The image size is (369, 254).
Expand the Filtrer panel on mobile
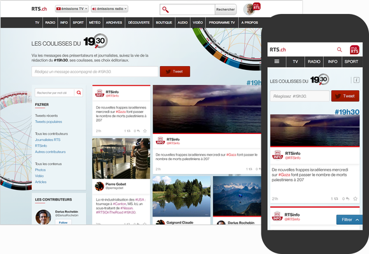(x=349, y=220)
